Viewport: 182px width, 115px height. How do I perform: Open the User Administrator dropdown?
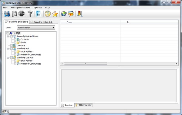click(x=36, y=27)
